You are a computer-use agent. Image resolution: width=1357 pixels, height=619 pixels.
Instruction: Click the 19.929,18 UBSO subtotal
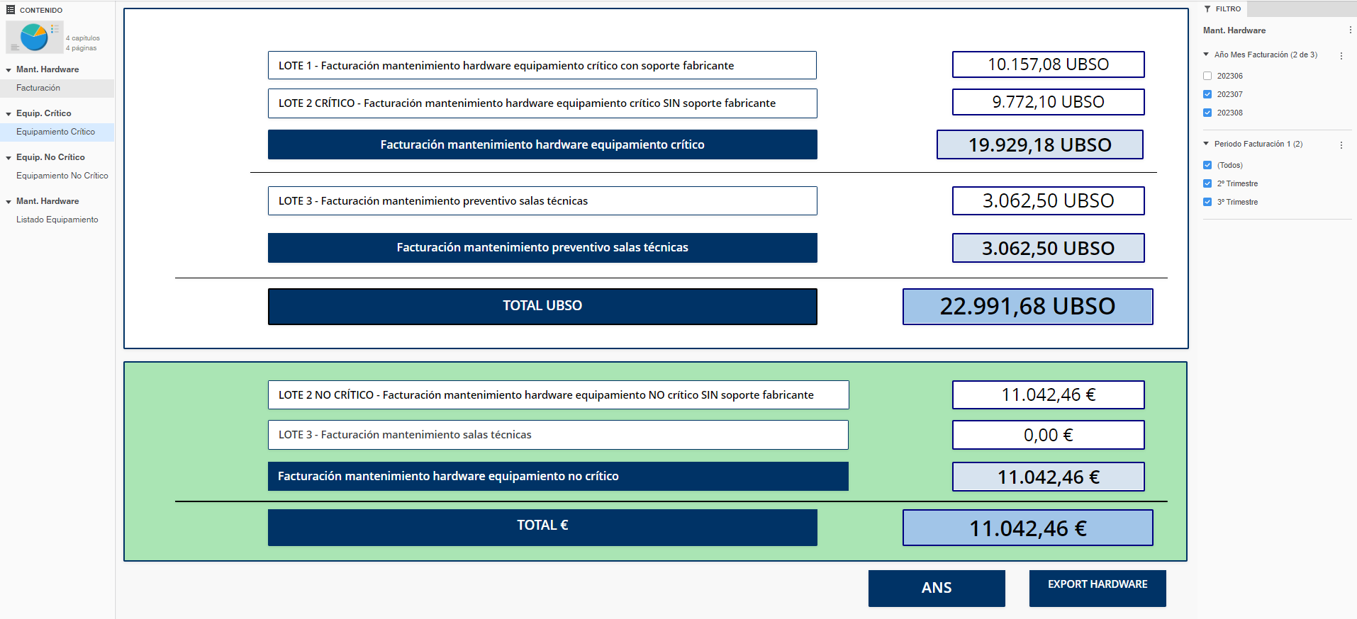point(1040,144)
